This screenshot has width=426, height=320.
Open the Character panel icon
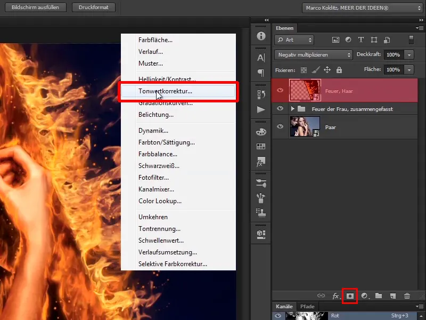pyautogui.click(x=261, y=58)
